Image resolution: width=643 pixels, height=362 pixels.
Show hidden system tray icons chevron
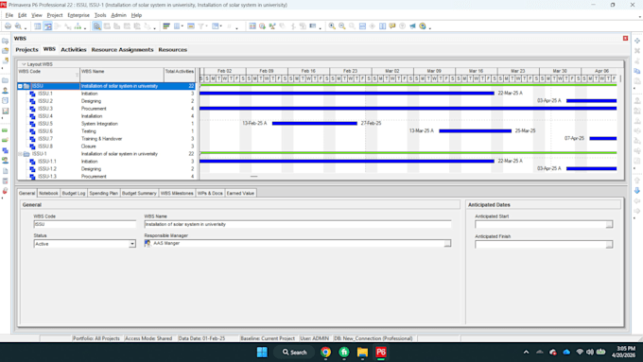coord(526,353)
